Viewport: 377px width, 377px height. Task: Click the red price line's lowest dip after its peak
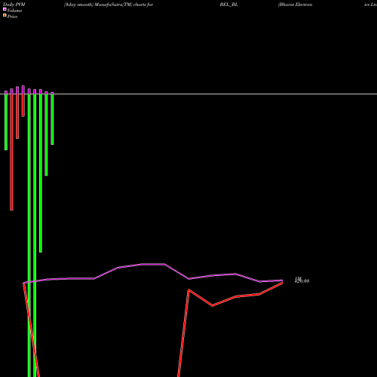pos(213,305)
